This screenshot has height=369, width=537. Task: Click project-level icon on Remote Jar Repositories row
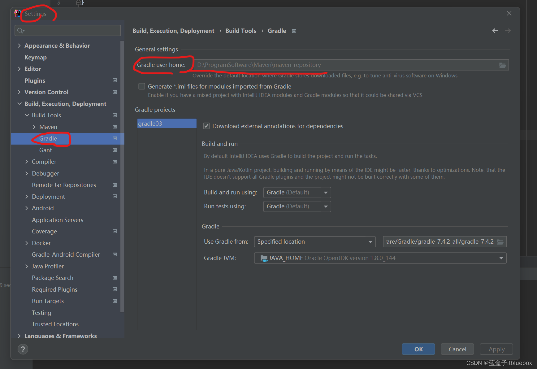tap(115, 185)
